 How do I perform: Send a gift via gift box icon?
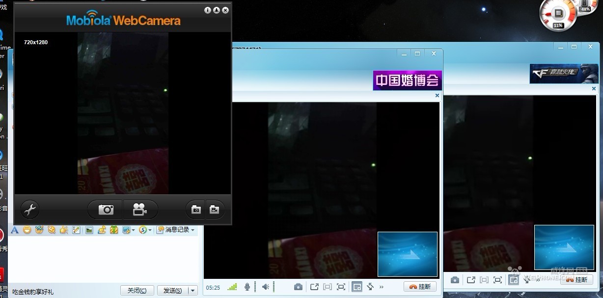click(114, 230)
